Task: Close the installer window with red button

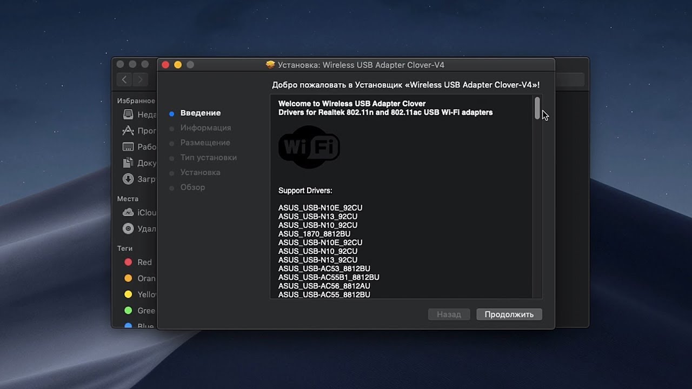Action: 165,65
